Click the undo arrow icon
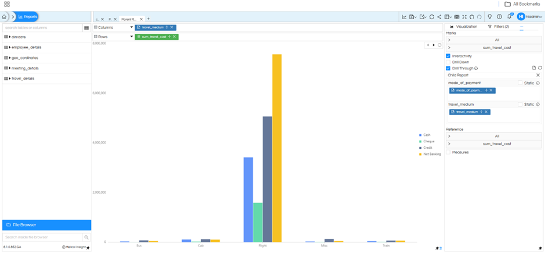 tap(471, 17)
